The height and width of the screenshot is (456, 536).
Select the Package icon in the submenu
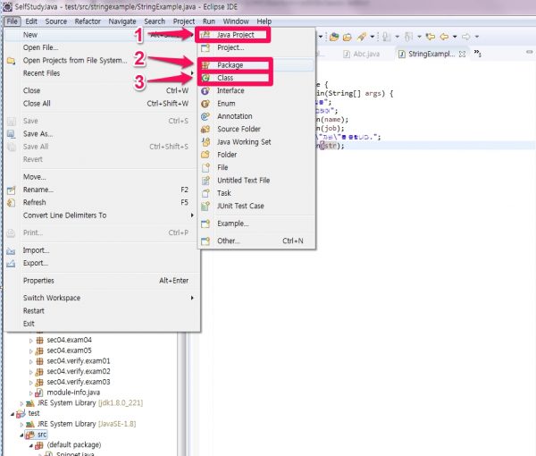pyautogui.click(x=206, y=66)
